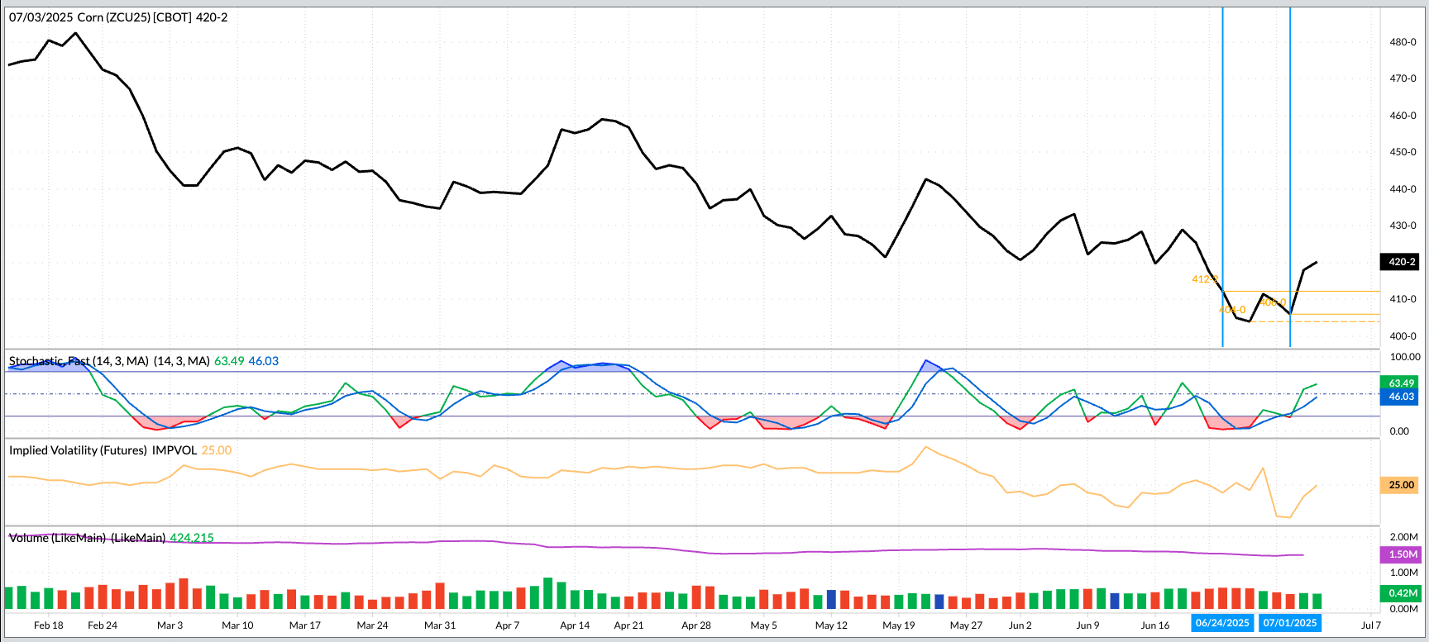Screen dimensions: 1429x642
Task: Click the green 63.49 stochastic value tag
Action: (x=1401, y=383)
